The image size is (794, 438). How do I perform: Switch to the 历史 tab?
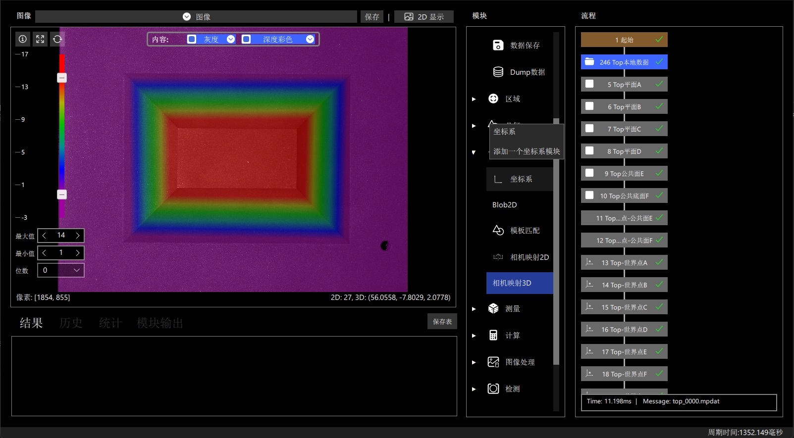tap(71, 323)
